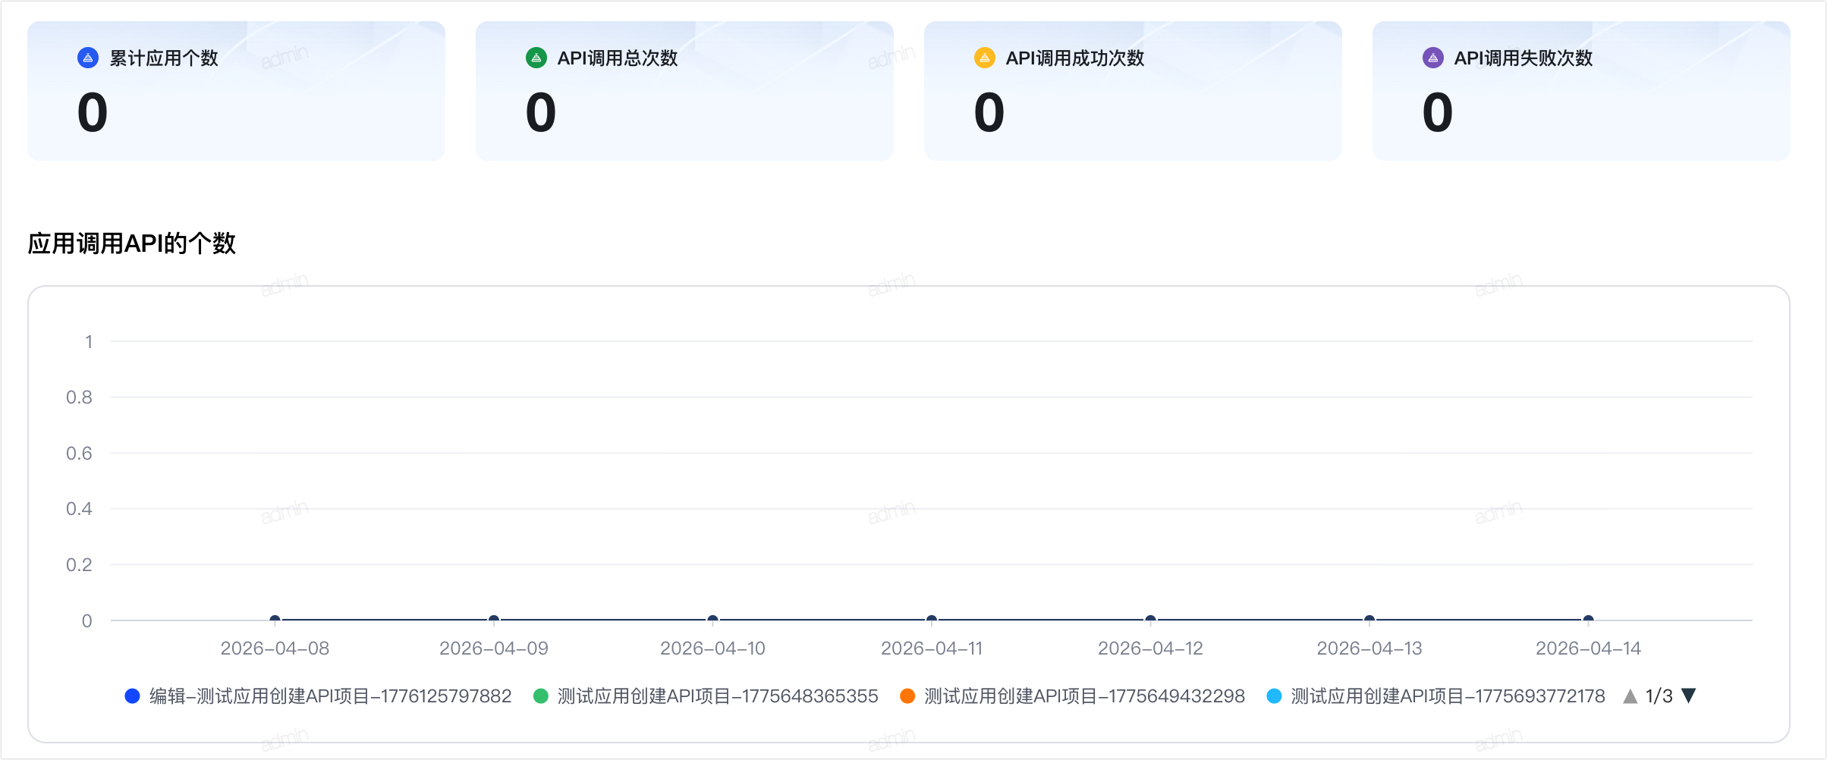
Task: Click the 0 value under API调用成功次数
Action: click(989, 112)
